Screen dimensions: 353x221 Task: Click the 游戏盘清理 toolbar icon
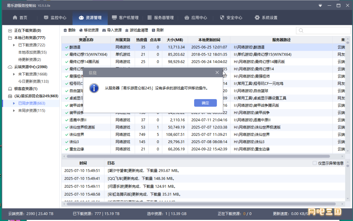click(127, 30)
